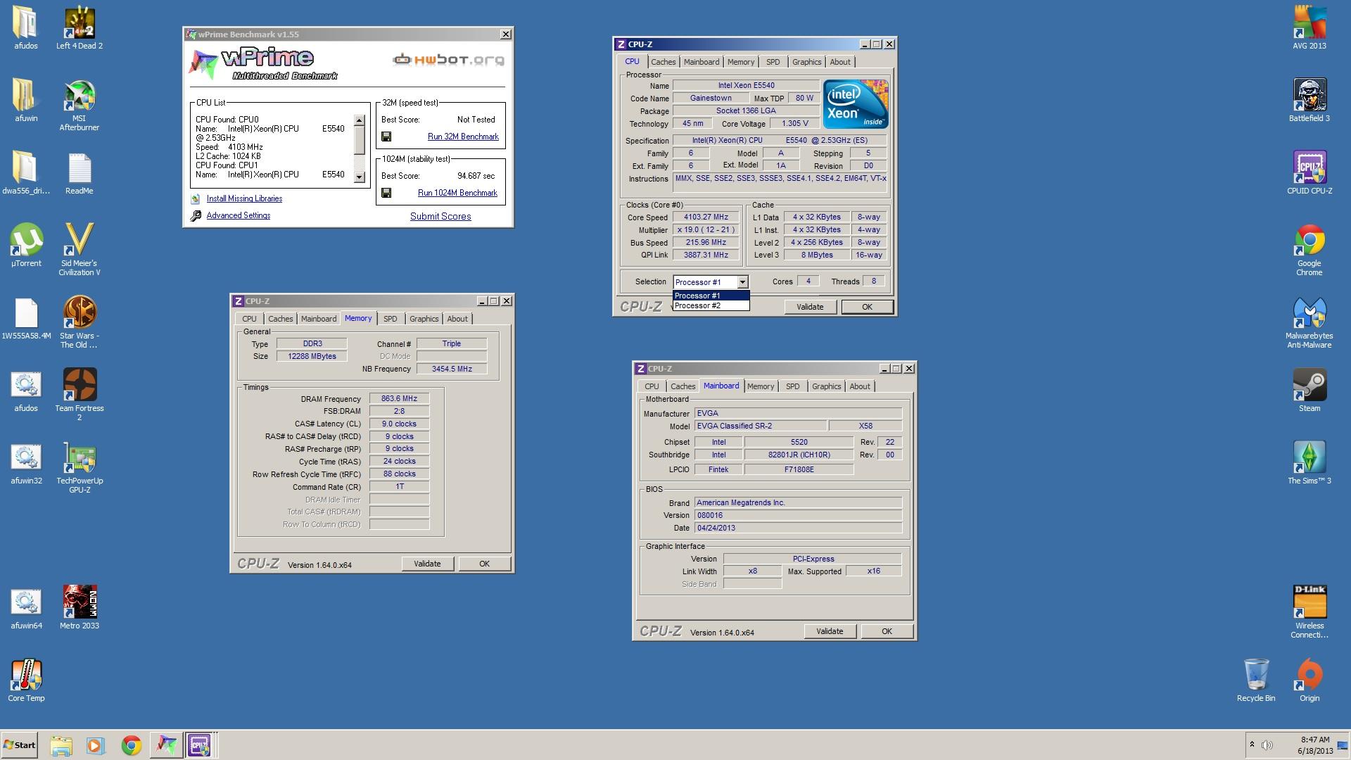Open TechPowerUp GPU-Z shortcut
Viewport: 1351px width, 760px height.
(80, 467)
